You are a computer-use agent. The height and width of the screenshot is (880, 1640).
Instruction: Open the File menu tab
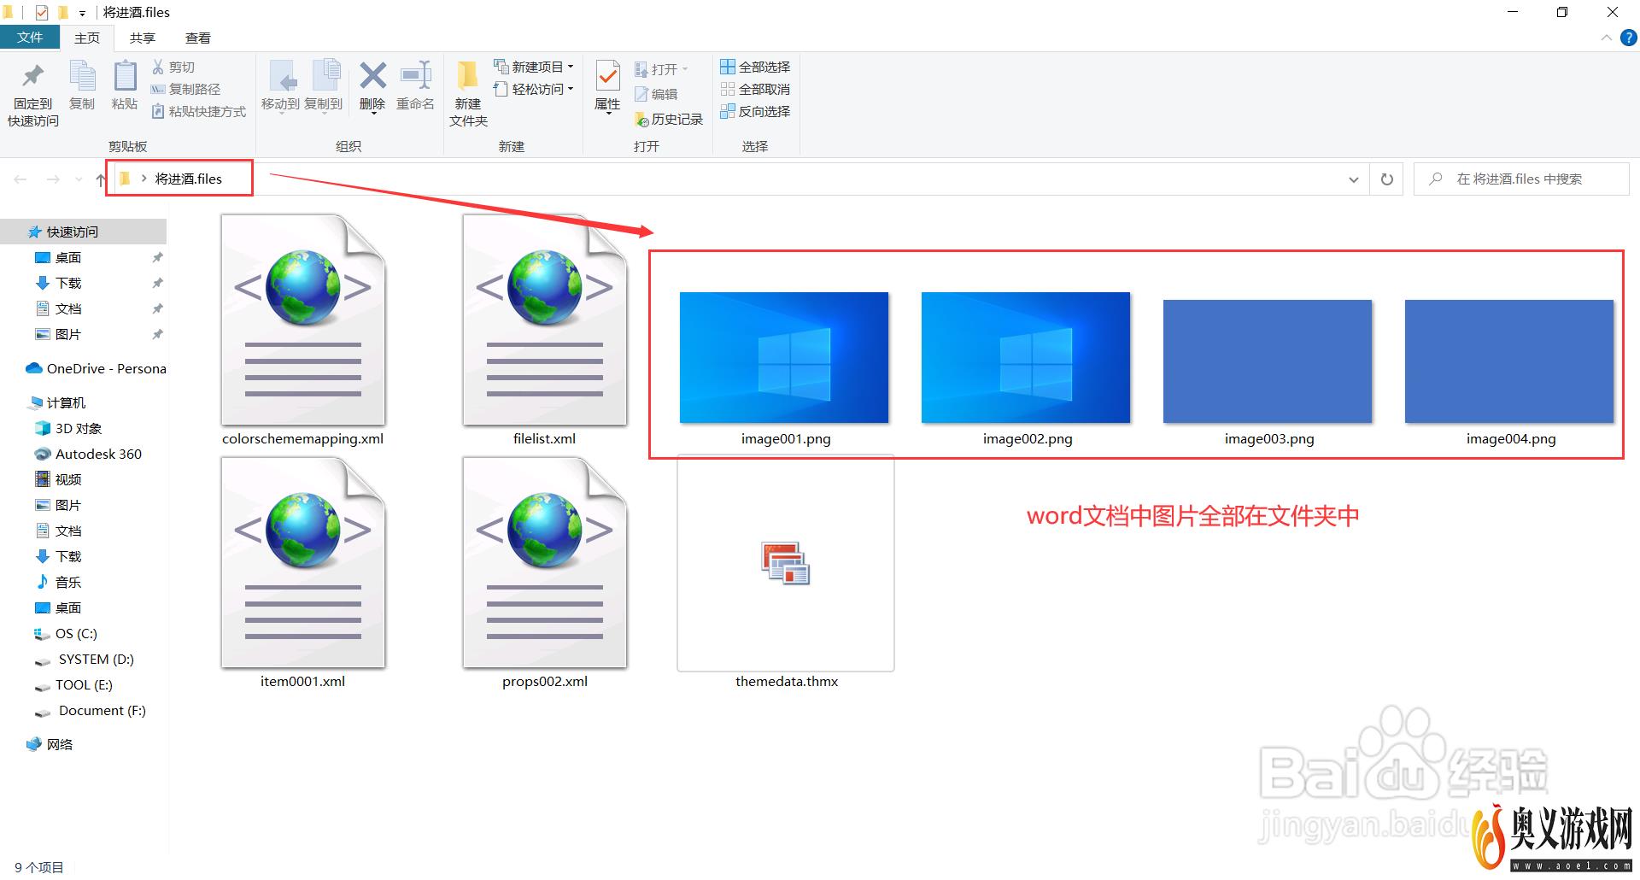point(30,38)
